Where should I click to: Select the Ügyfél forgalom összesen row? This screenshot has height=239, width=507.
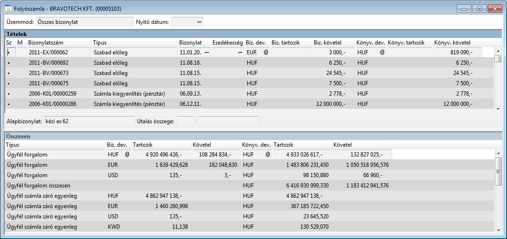(250, 186)
